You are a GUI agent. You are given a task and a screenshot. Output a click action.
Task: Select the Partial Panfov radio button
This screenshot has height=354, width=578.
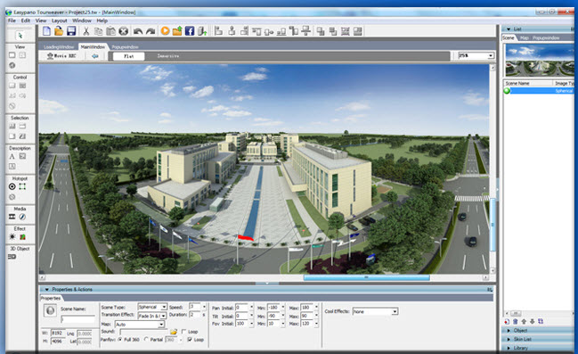[147, 339]
